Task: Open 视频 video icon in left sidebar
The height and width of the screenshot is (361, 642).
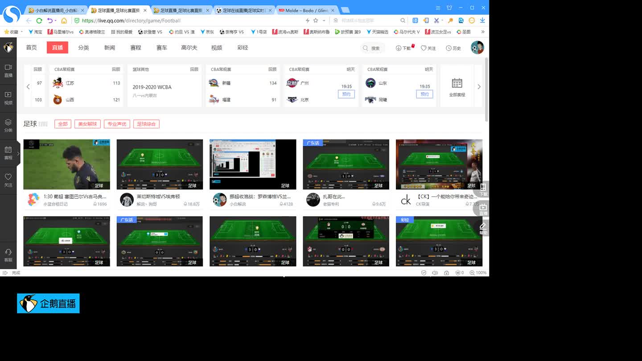Action: coord(8,95)
